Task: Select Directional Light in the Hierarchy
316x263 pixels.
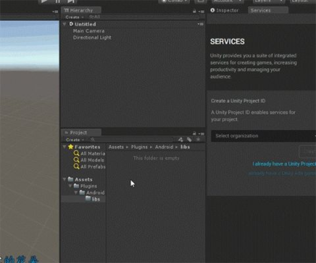Action: point(92,38)
